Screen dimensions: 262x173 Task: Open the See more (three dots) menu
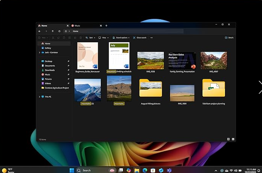click(151, 38)
